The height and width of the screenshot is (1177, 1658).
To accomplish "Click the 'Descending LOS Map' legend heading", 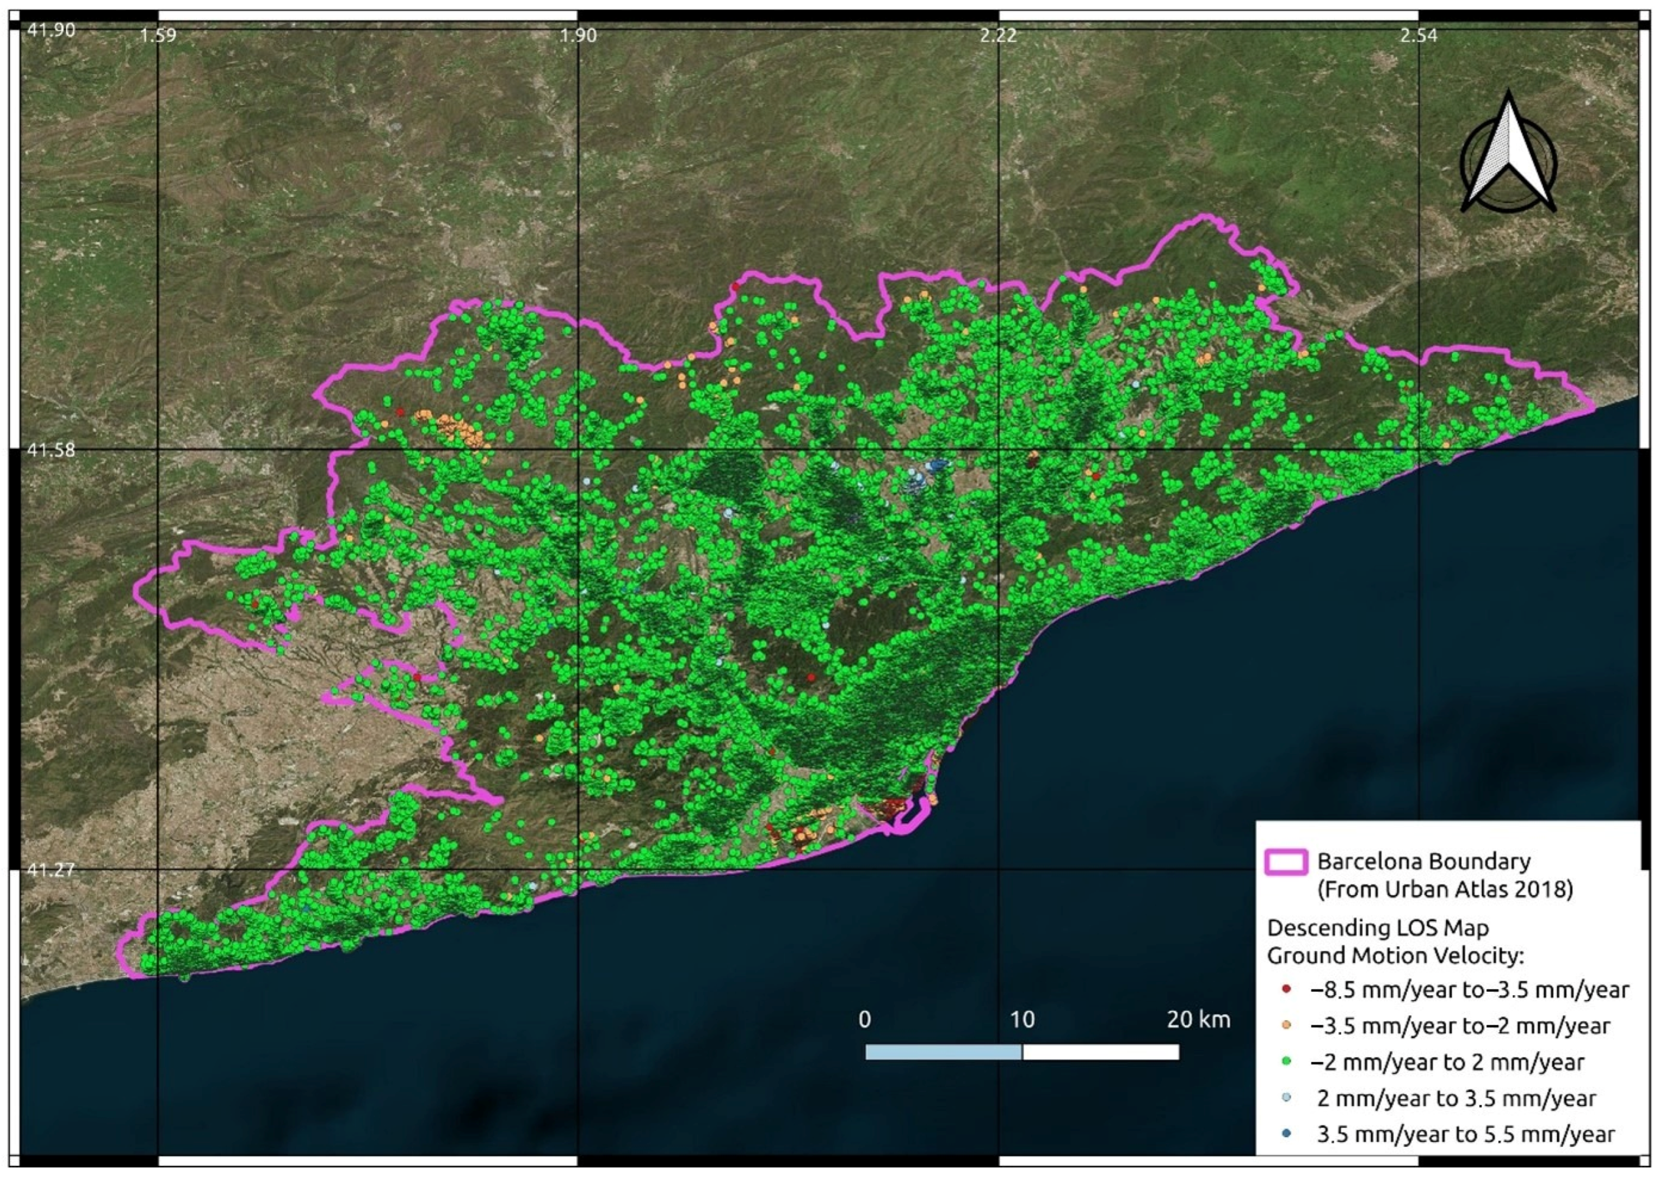I will coord(1377,929).
